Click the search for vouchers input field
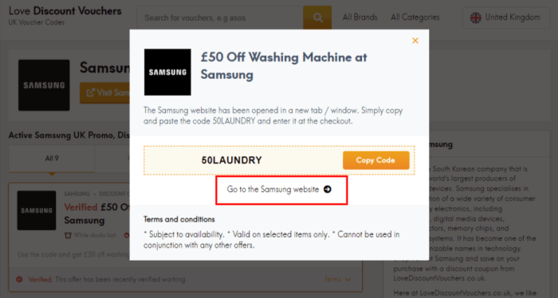558x298 pixels. click(x=220, y=18)
